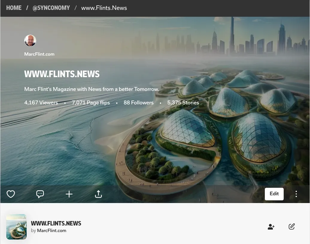Click the '5,375 Stories' stat
Screen dimensions: 310x244
click(183, 103)
